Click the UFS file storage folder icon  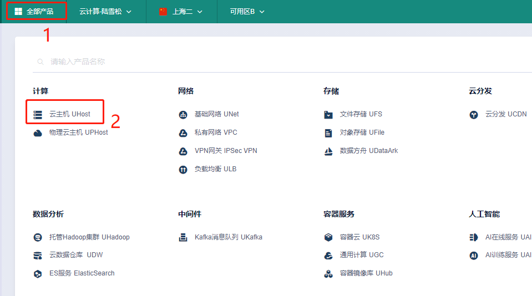[328, 115]
